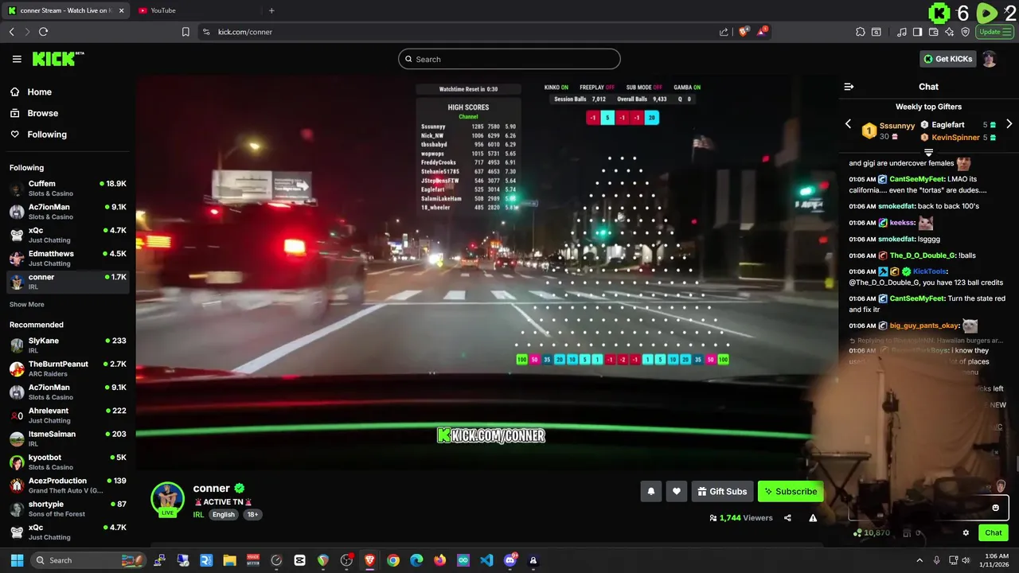Click the channel points 10,870 icon
The width and height of the screenshot is (1019, 573).
coord(857,532)
